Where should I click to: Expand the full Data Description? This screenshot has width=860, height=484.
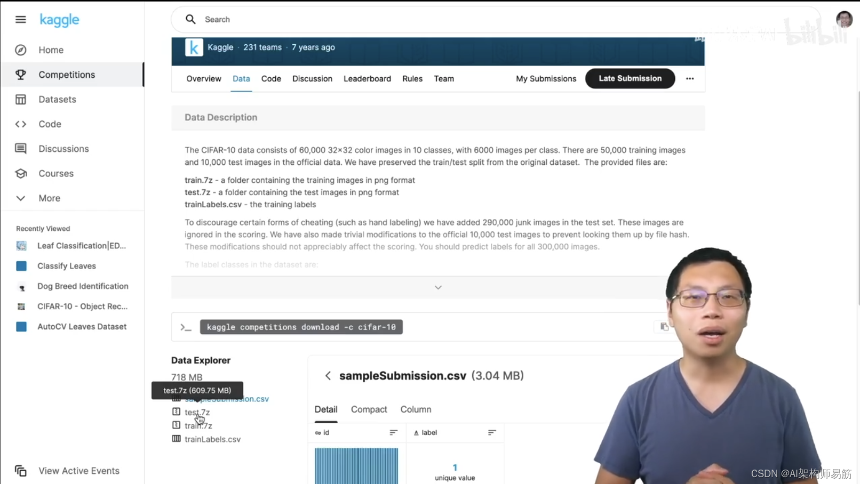(438, 287)
